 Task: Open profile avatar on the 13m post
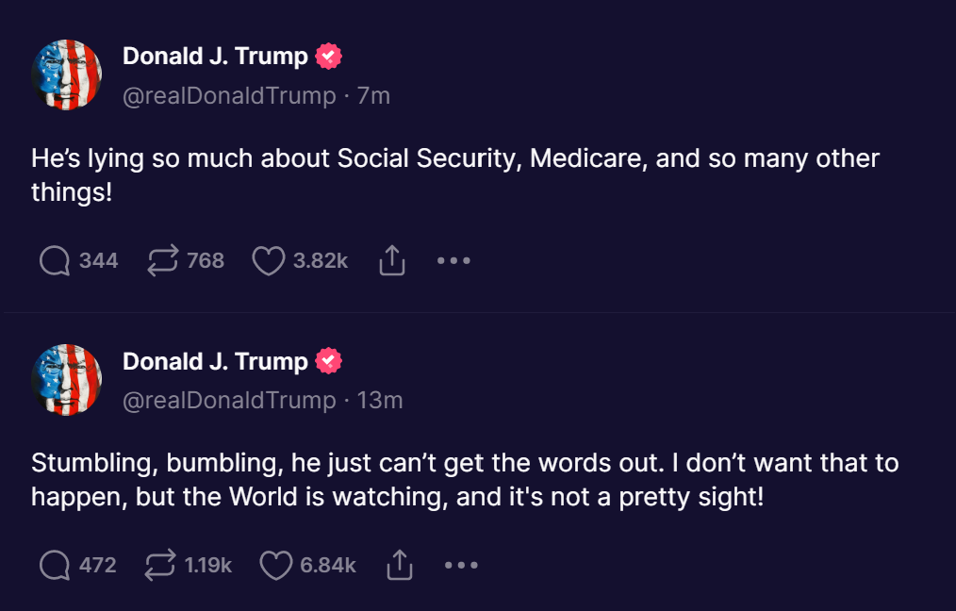67,380
